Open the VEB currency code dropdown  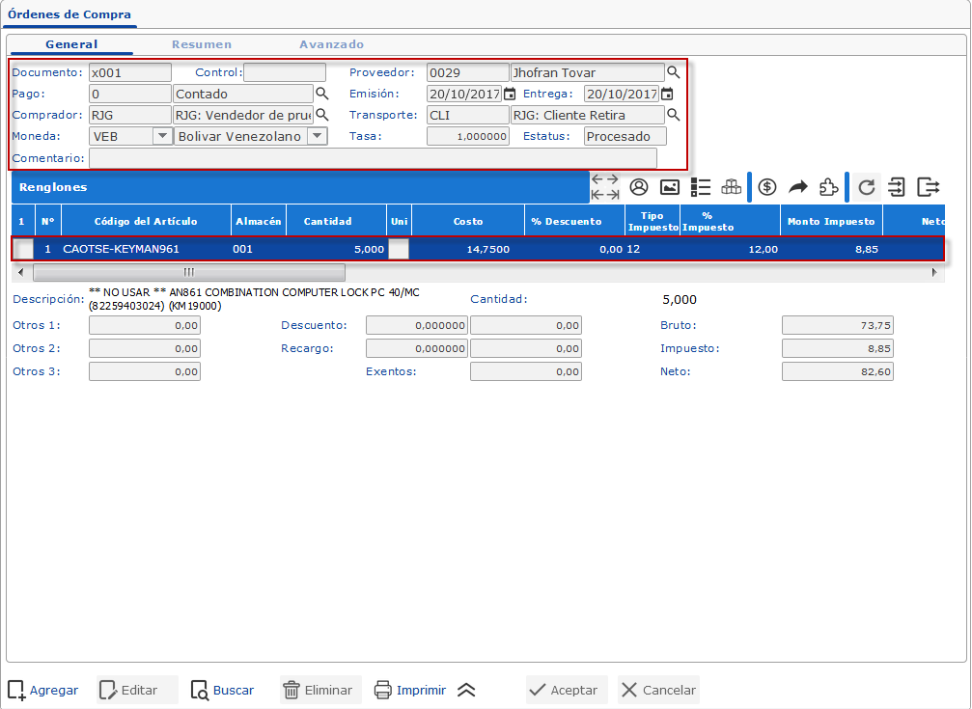pos(162,137)
